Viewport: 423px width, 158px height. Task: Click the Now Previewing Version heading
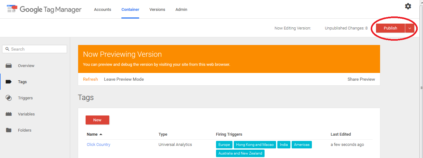(x=122, y=54)
